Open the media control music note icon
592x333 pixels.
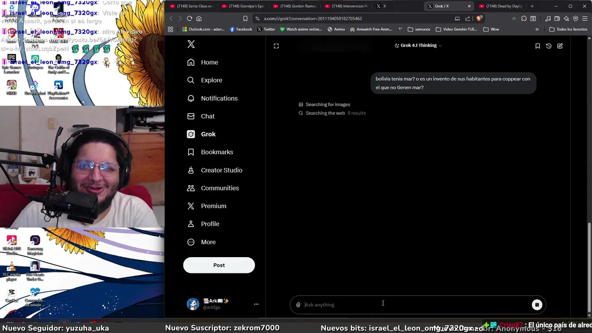548,18
